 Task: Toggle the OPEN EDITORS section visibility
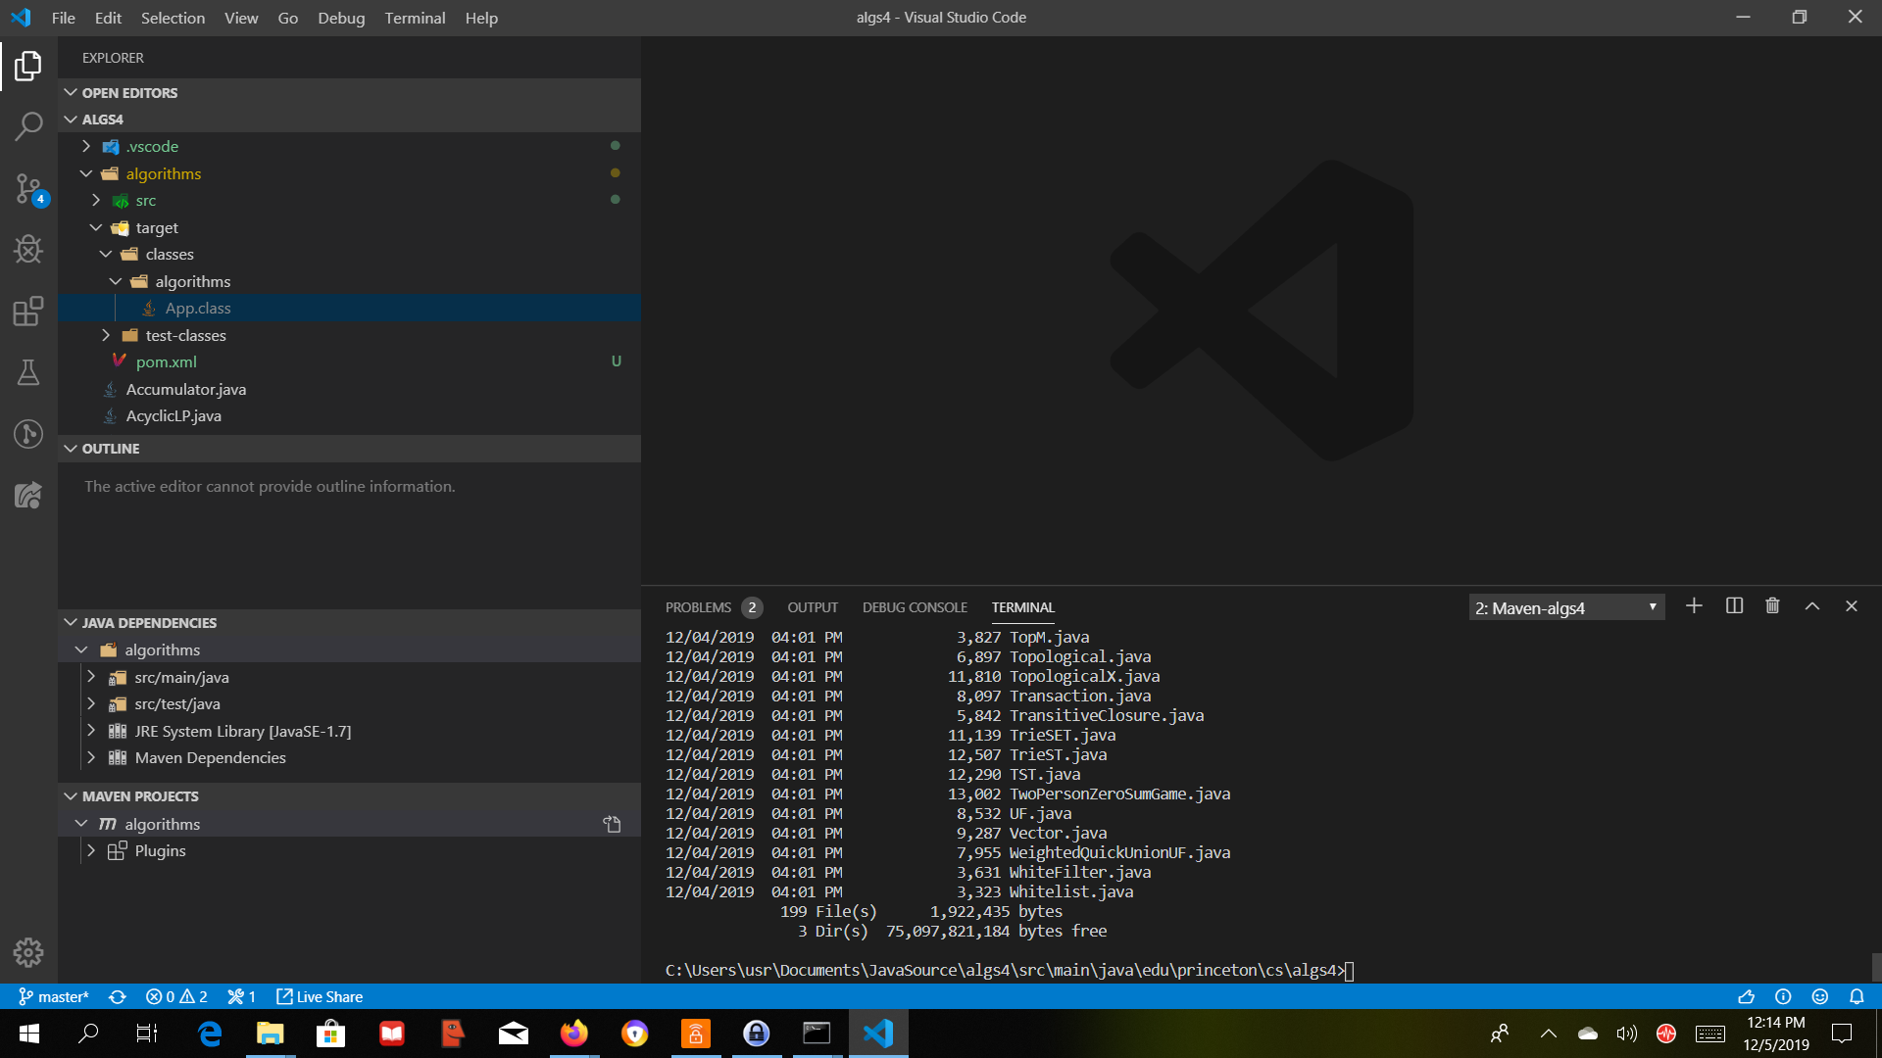129,92
